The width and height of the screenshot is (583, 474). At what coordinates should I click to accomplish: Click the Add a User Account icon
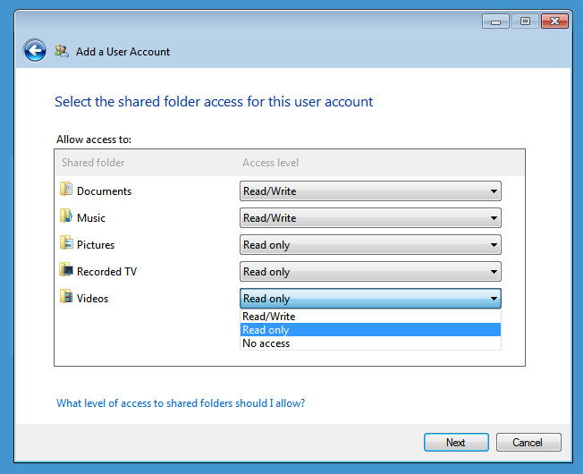coord(62,51)
